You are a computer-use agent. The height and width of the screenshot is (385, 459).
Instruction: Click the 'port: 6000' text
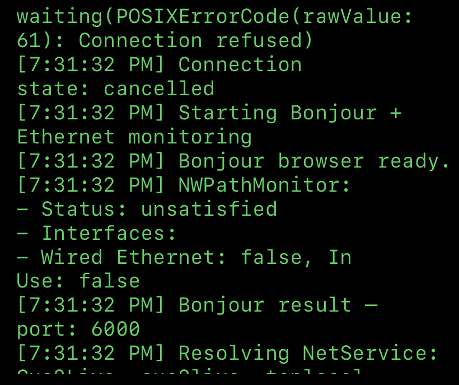coord(78,330)
